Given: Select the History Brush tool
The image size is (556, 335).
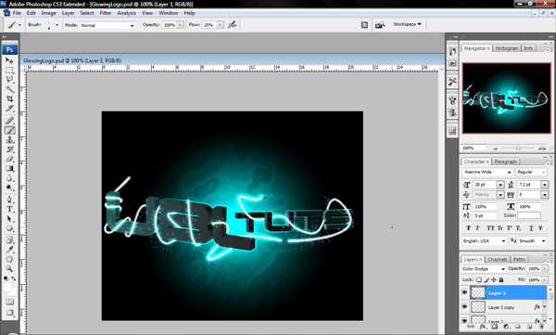Looking at the screenshot, I should click(9, 149).
